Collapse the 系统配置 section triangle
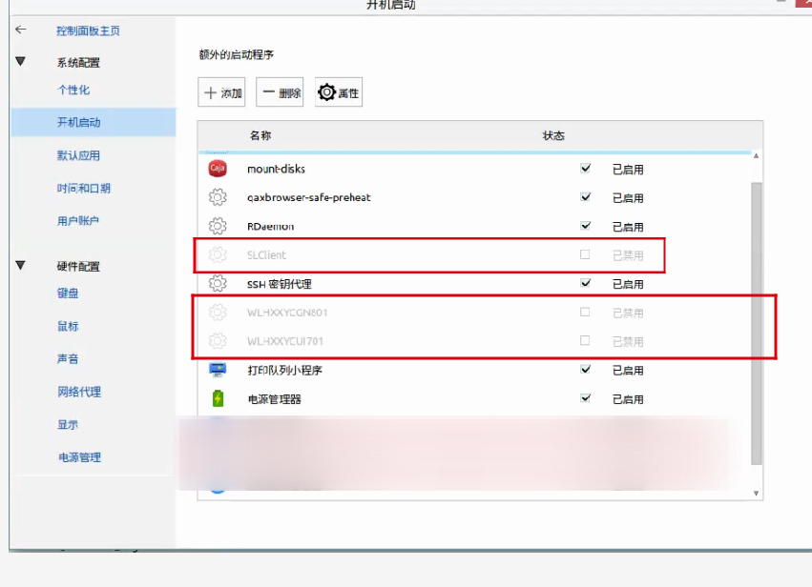This screenshot has height=587, width=812. 20,62
